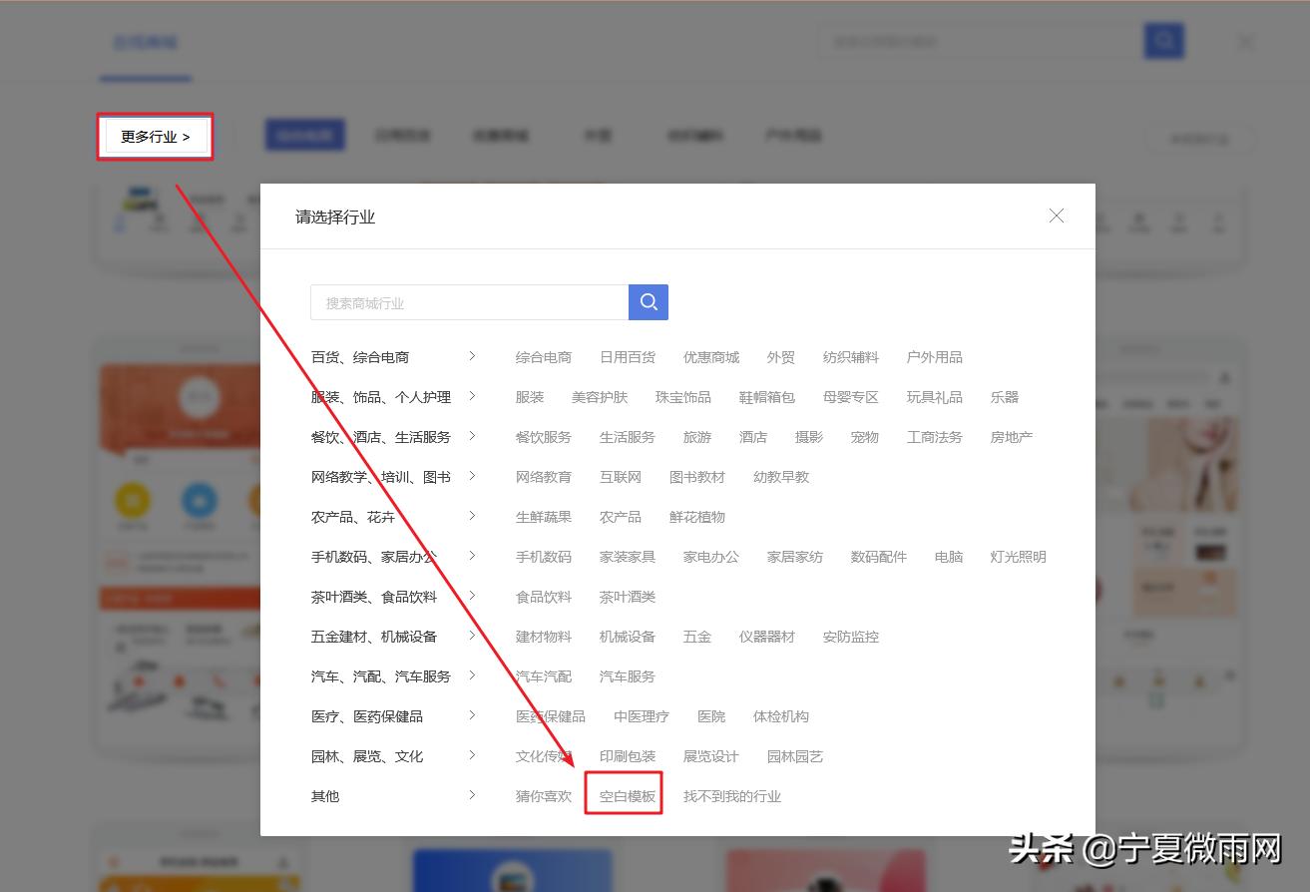Expand the 医疗、医药保健品 category
The width and height of the screenshot is (1310, 892).
tap(471, 715)
